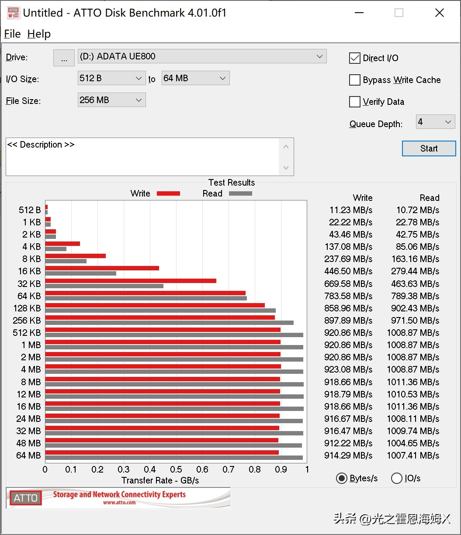Click 4 KB write value 137.08 MB/s
Screen dimensions: 461x535
(x=348, y=247)
